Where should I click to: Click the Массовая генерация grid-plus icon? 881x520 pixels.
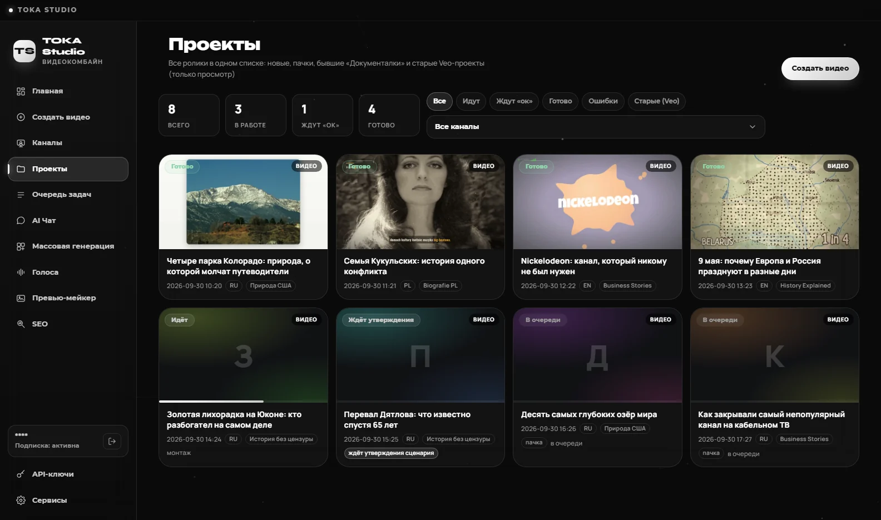coord(21,246)
